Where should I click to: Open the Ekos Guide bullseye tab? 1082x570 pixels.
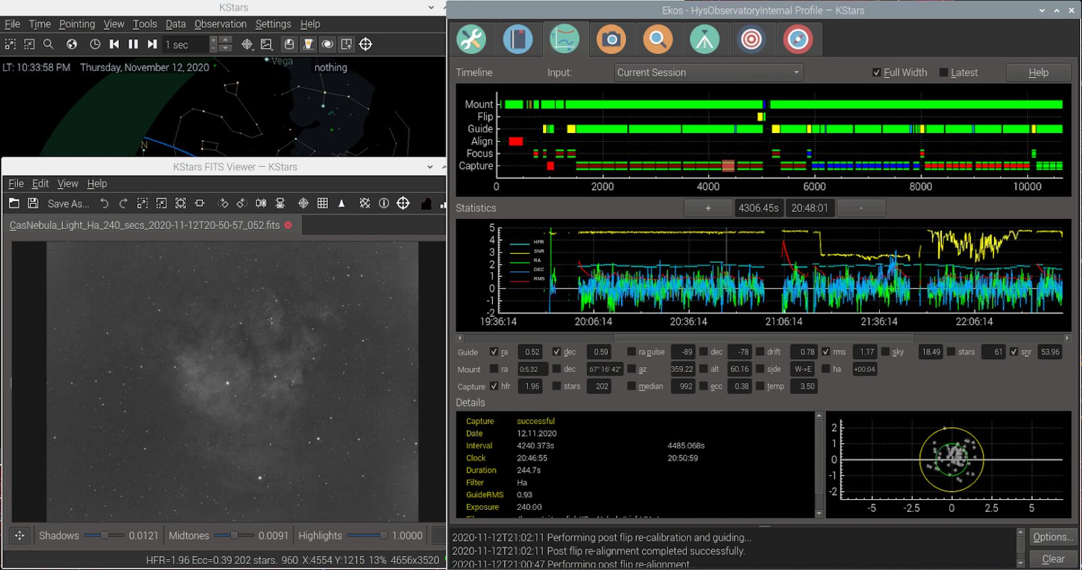(x=798, y=39)
